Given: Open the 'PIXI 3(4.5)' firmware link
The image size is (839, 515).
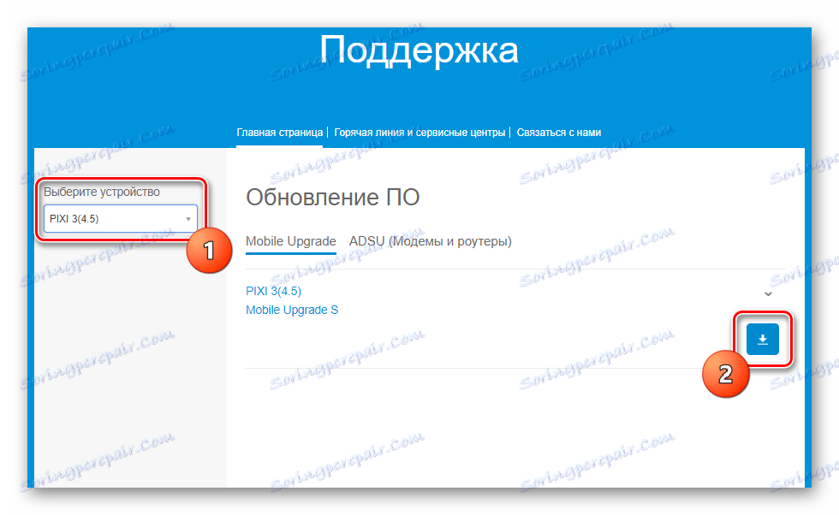Looking at the screenshot, I should point(272,291).
